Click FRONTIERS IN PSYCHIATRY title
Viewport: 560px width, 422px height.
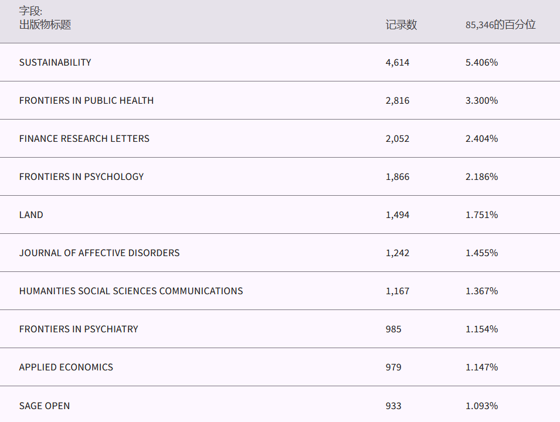(x=79, y=329)
